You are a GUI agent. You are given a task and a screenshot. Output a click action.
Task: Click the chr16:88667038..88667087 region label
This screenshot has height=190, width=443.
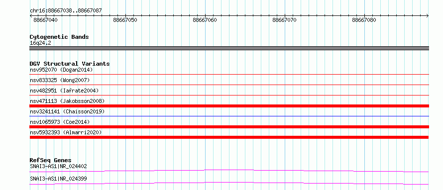tap(66, 10)
